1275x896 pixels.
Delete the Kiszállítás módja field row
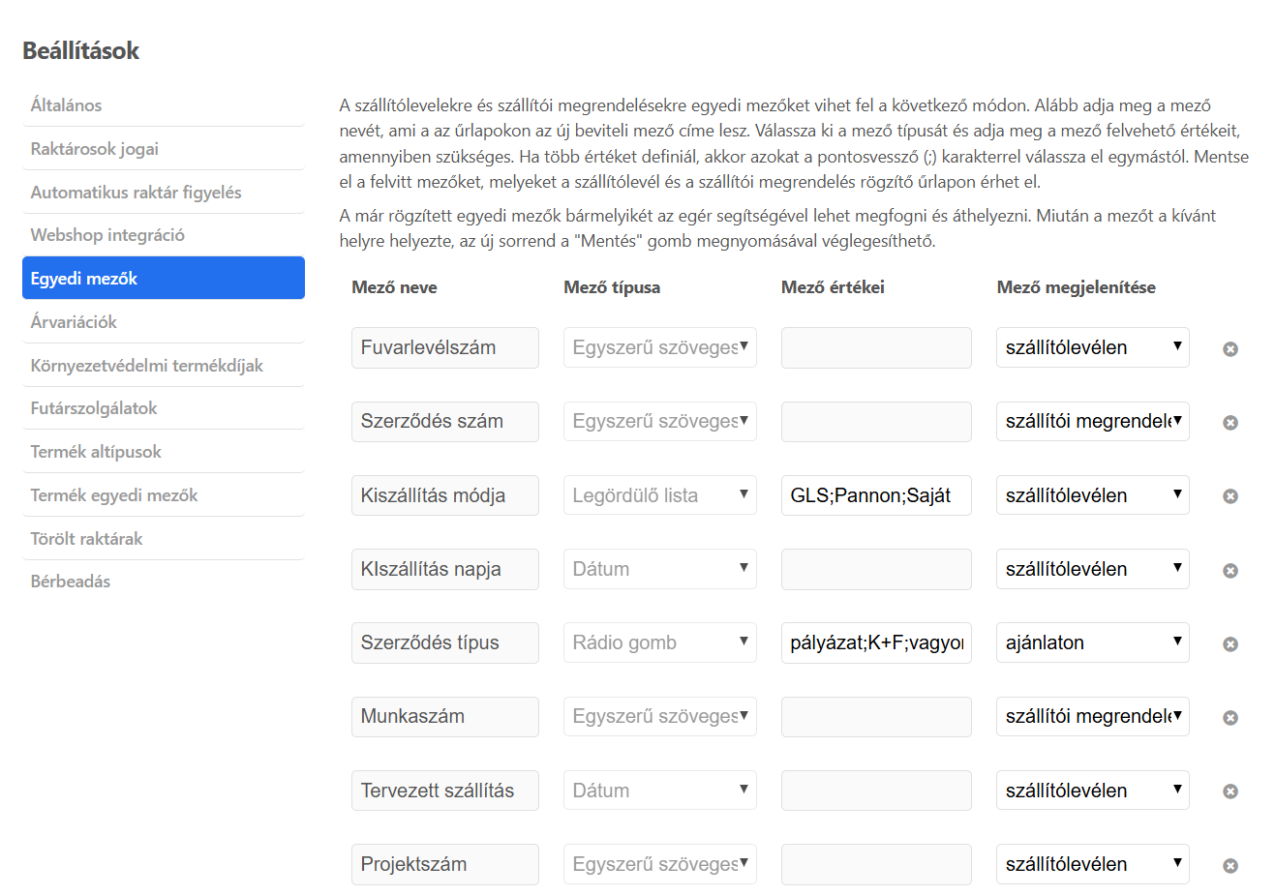tap(1230, 495)
